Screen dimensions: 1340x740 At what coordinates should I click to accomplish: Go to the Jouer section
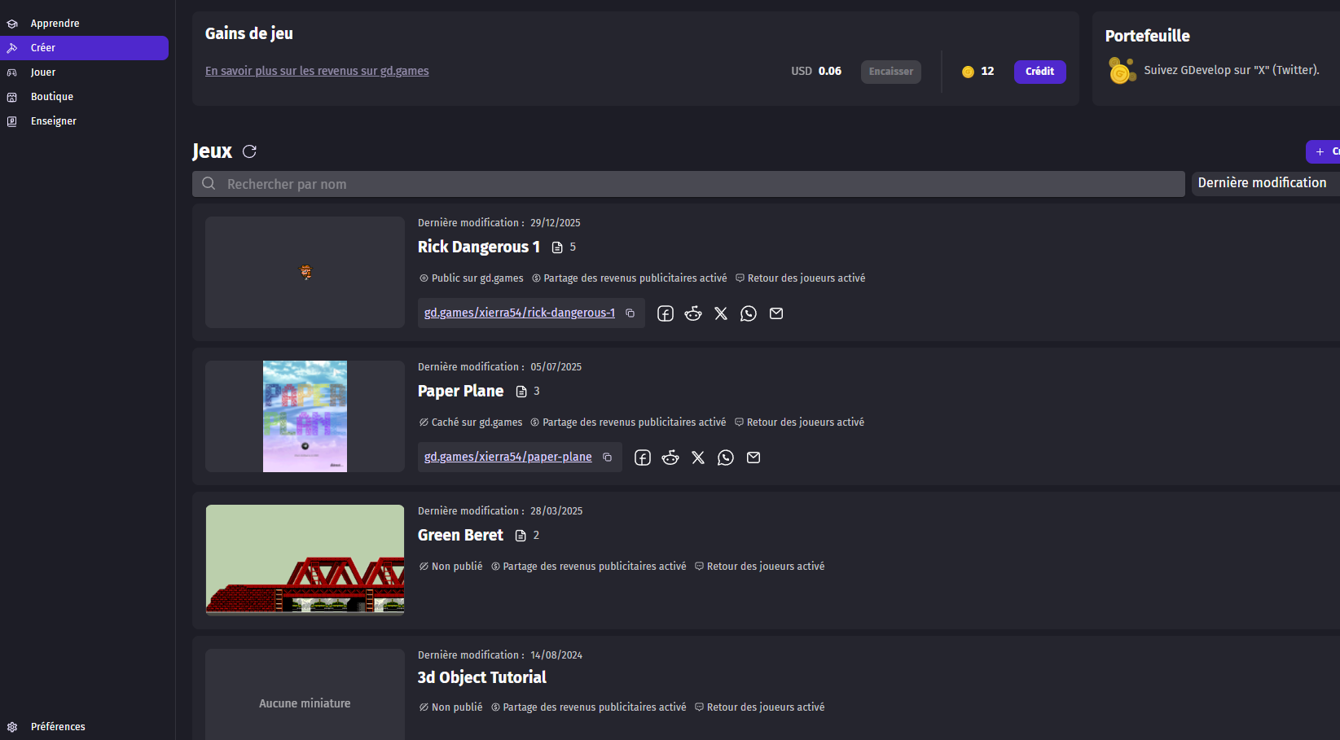coord(43,72)
